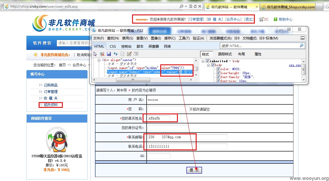Click the element source style icon
329x181 pixels.
pos(122,54)
